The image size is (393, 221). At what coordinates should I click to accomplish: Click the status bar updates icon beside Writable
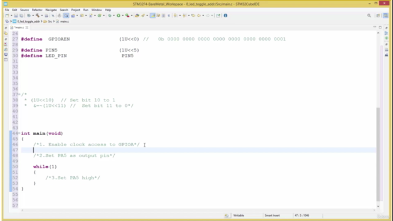click(x=227, y=215)
